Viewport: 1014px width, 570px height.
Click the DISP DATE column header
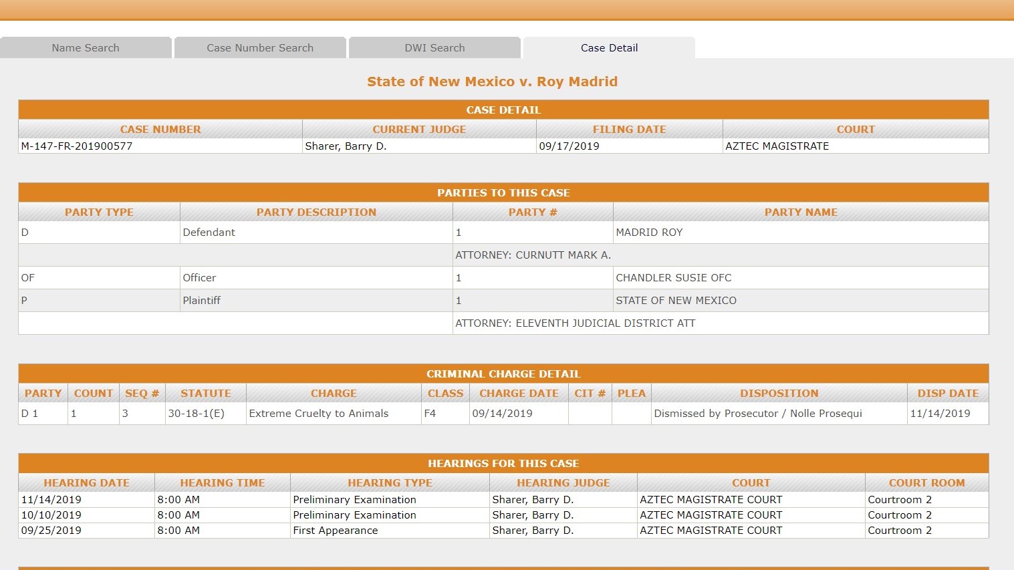[948, 394]
